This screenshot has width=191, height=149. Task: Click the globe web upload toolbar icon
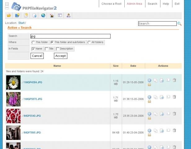click(x=43, y=15)
